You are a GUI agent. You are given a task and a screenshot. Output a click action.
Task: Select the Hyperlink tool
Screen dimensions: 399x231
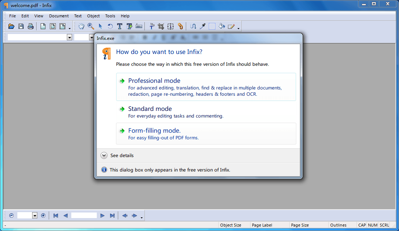point(180,26)
